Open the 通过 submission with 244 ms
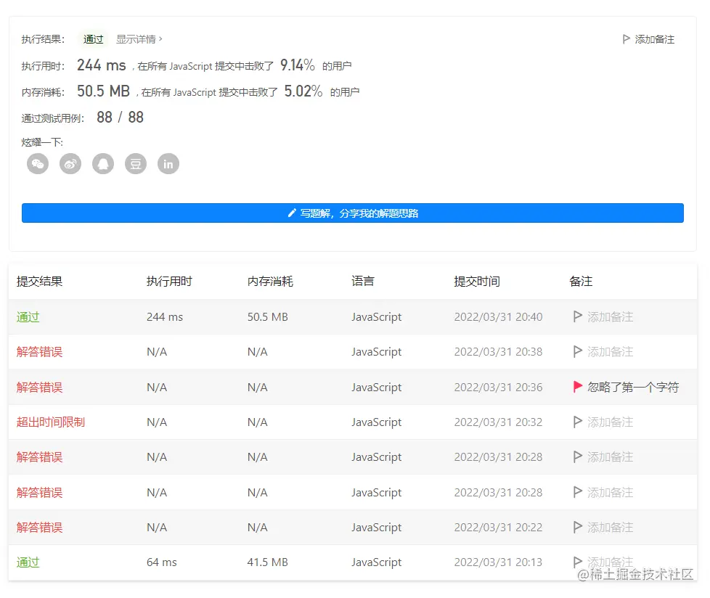Viewport: 710px width, 598px height. click(28, 317)
